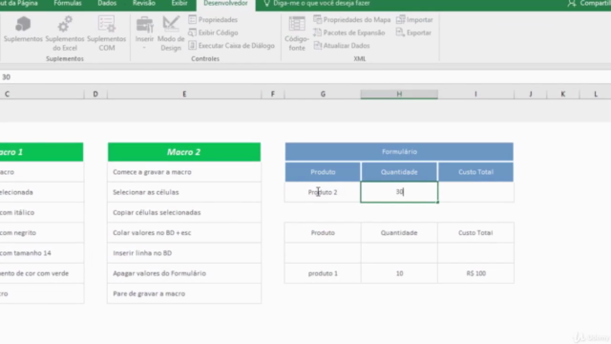The height and width of the screenshot is (344, 611).
Task: Select white Produto database header cell
Action: tap(323, 233)
